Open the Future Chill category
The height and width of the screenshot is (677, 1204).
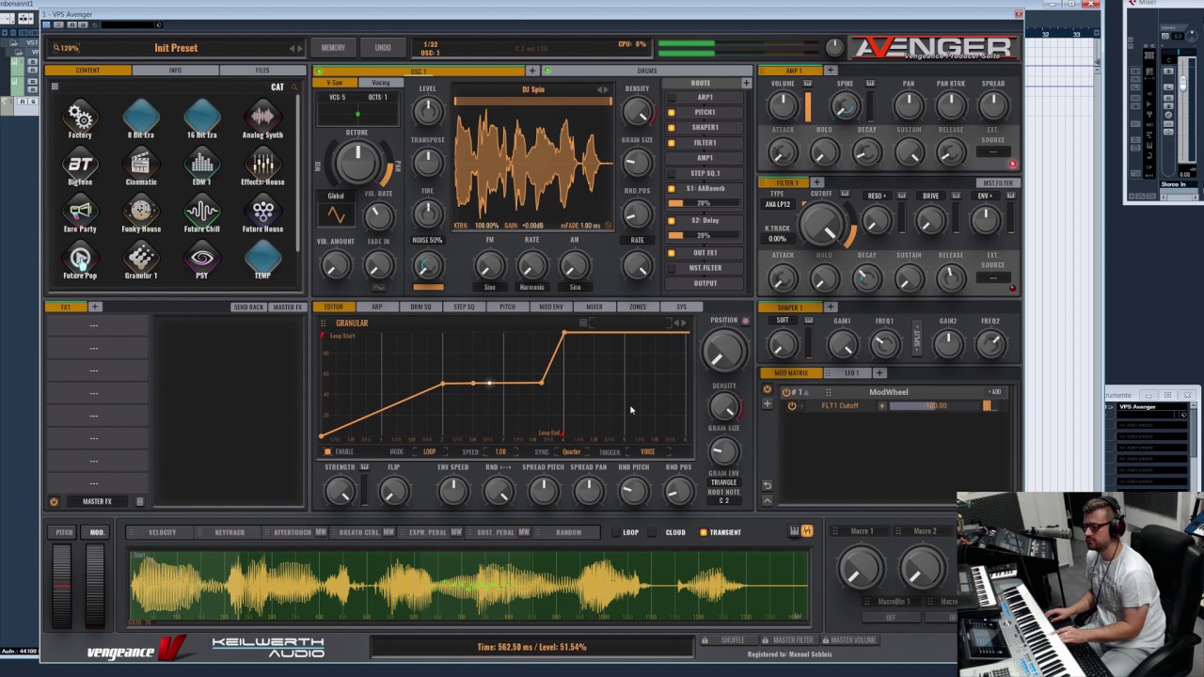[201, 211]
